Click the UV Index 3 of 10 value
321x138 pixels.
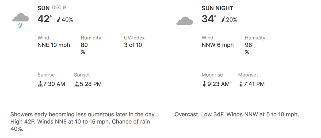pyautogui.click(x=133, y=45)
